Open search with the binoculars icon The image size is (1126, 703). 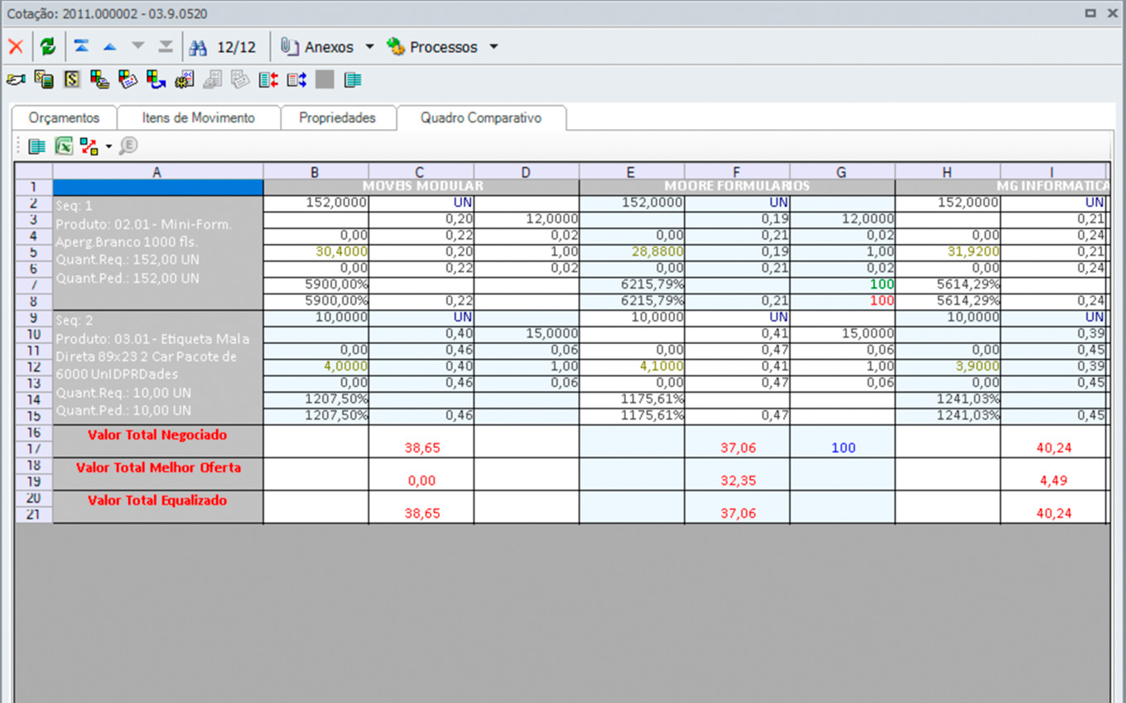pyautogui.click(x=198, y=47)
